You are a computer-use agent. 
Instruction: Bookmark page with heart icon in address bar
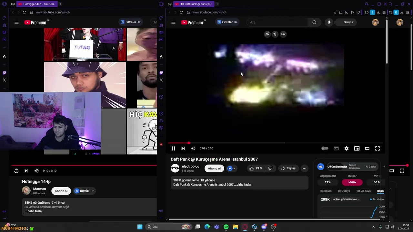(358, 12)
